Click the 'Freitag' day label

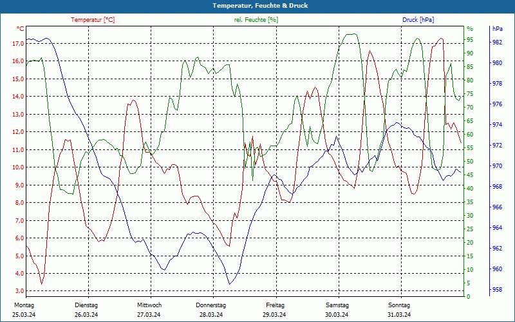point(276,305)
